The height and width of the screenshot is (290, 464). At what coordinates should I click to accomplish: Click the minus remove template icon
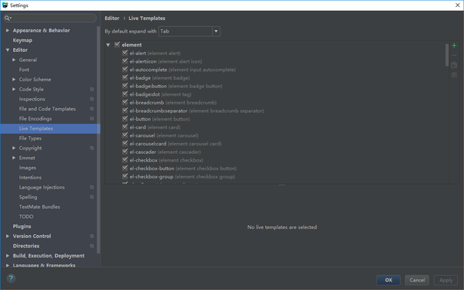pyautogui.click(x=454, y=56)
